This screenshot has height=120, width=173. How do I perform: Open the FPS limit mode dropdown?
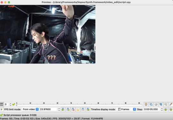30,109
